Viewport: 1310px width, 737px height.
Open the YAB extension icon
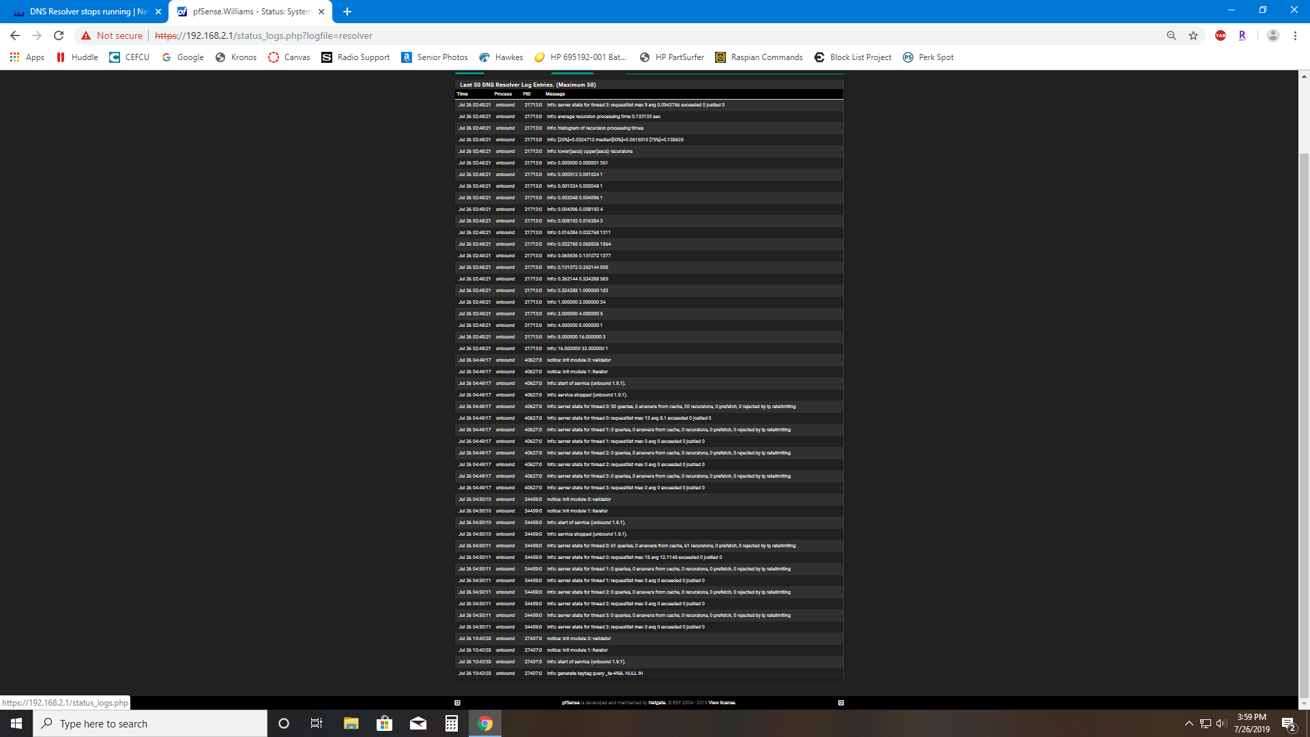(x=1221, y=35)
